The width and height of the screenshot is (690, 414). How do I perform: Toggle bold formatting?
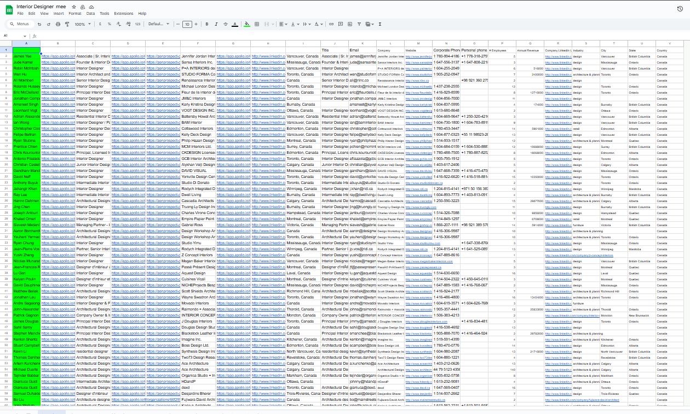click(x=208, y=24)
